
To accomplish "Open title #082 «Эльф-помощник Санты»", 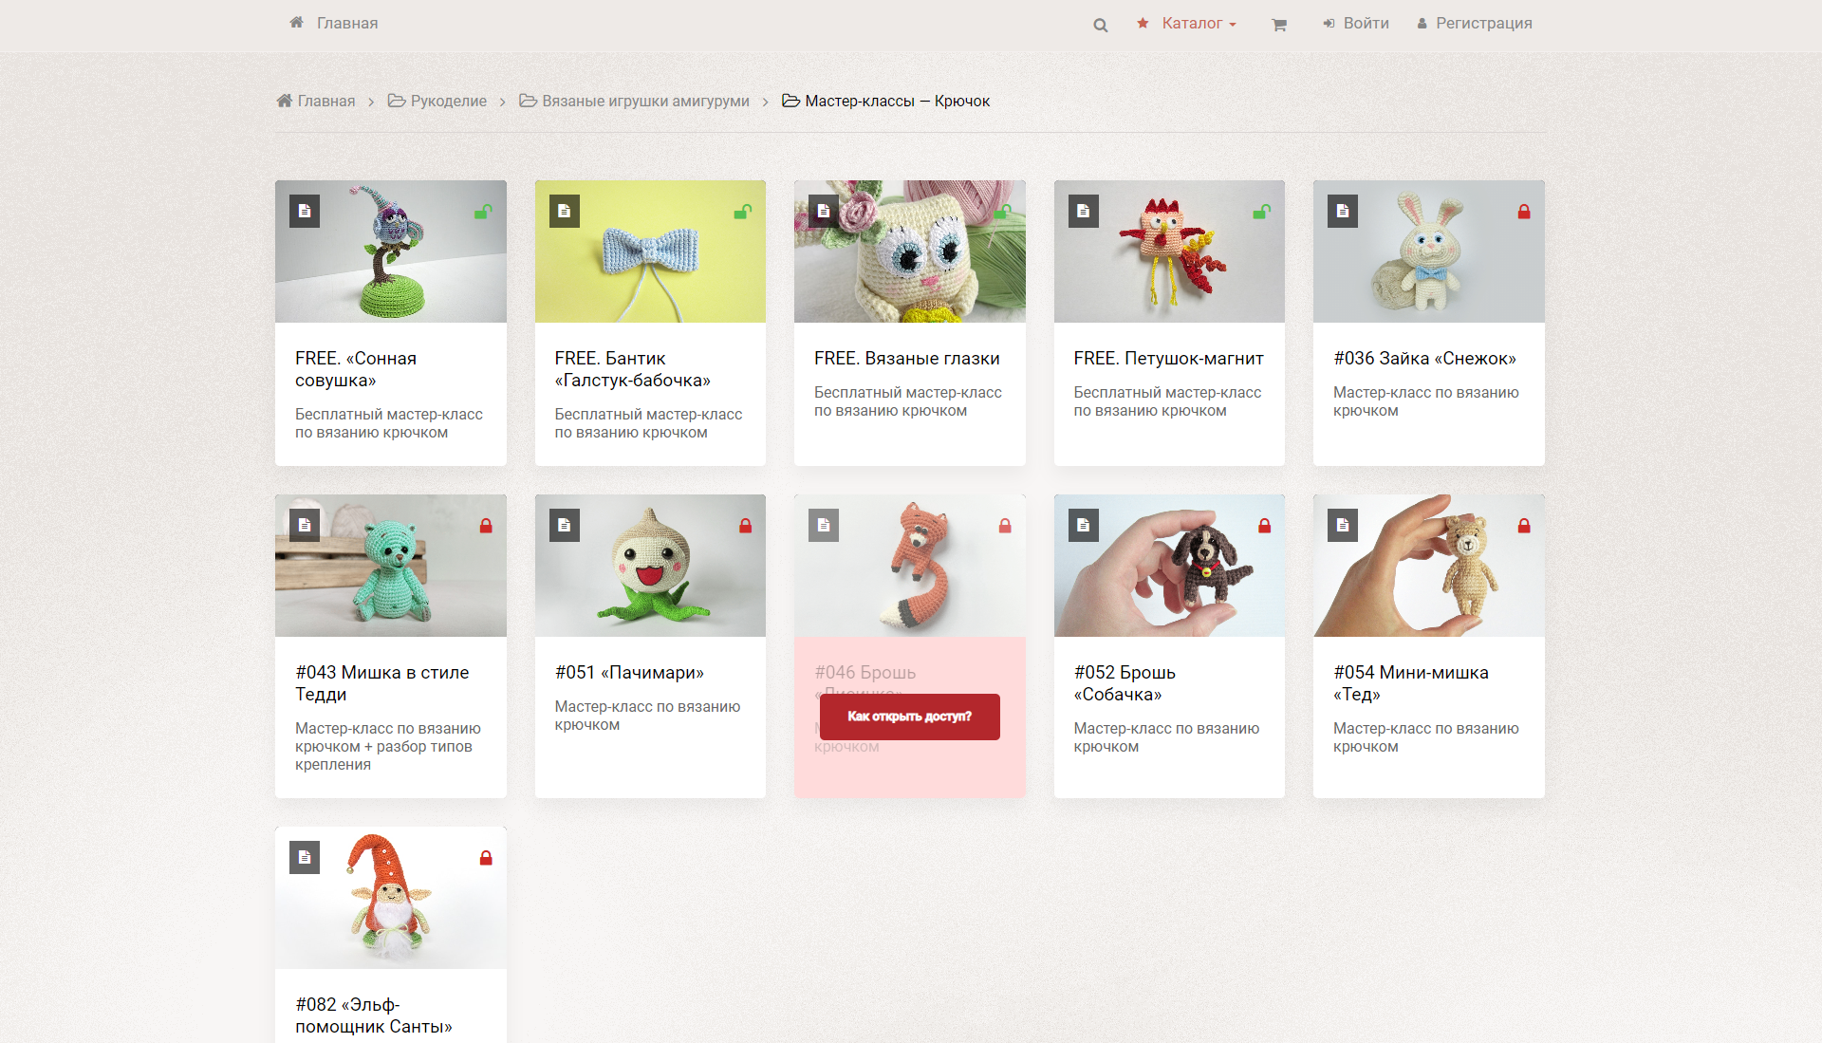I will (374, 1015).
